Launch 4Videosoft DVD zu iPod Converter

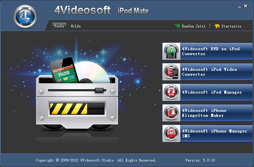211,51
